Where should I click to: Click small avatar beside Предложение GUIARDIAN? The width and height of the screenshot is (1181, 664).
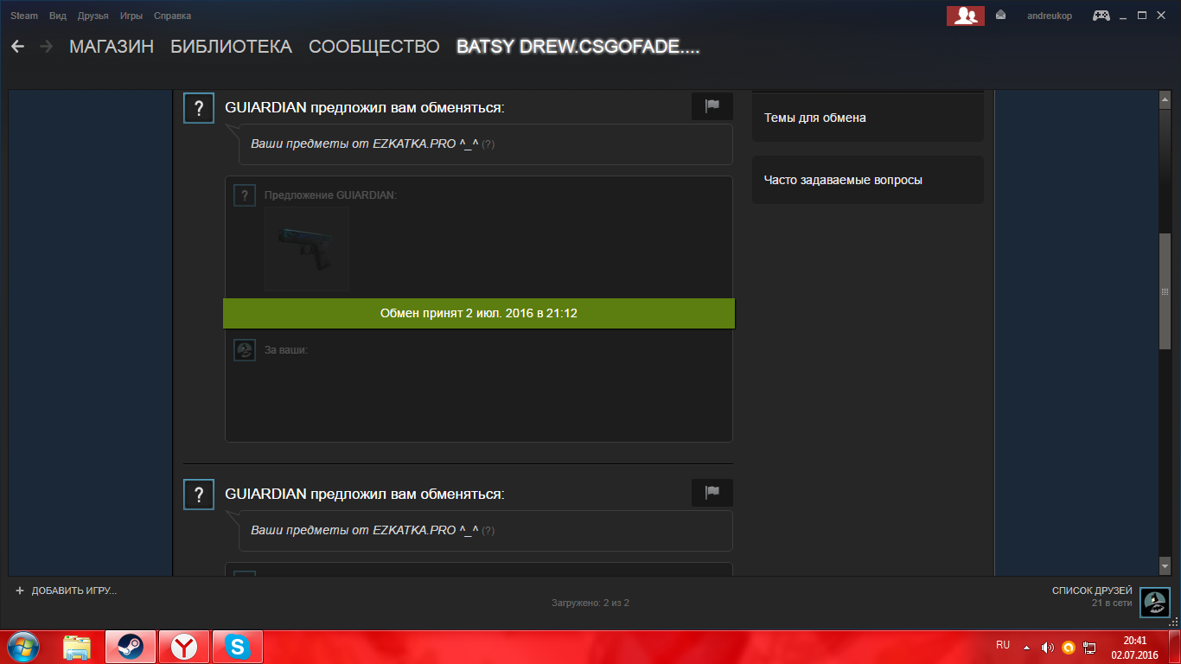[245, 195]
